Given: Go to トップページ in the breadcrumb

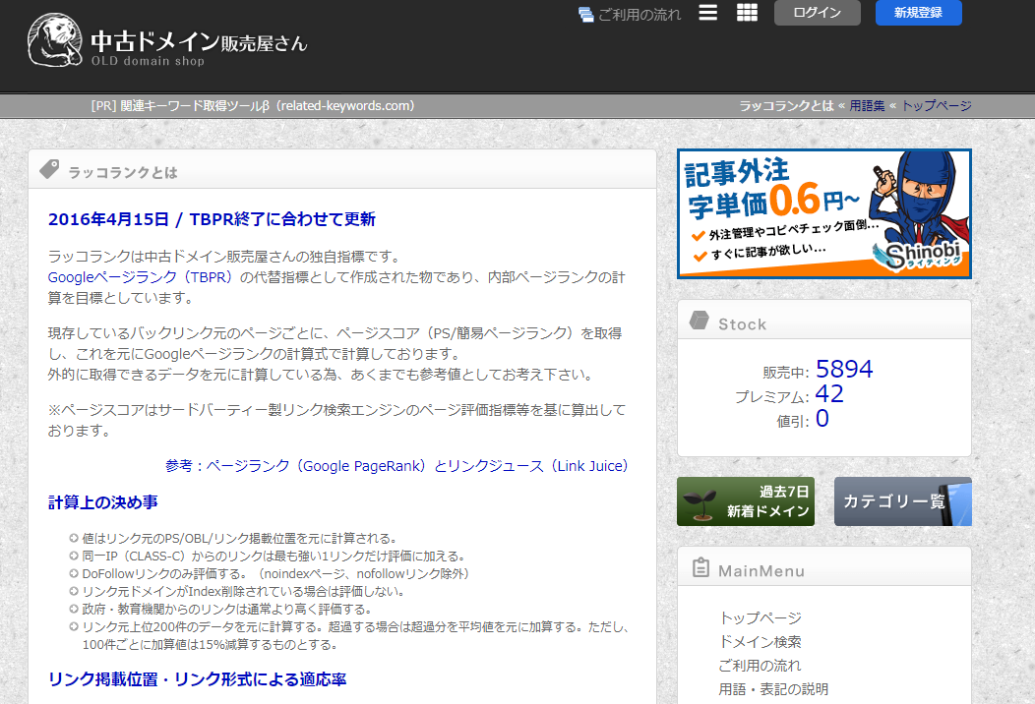Looking at the screenshot, I should (x=937, y=106).
